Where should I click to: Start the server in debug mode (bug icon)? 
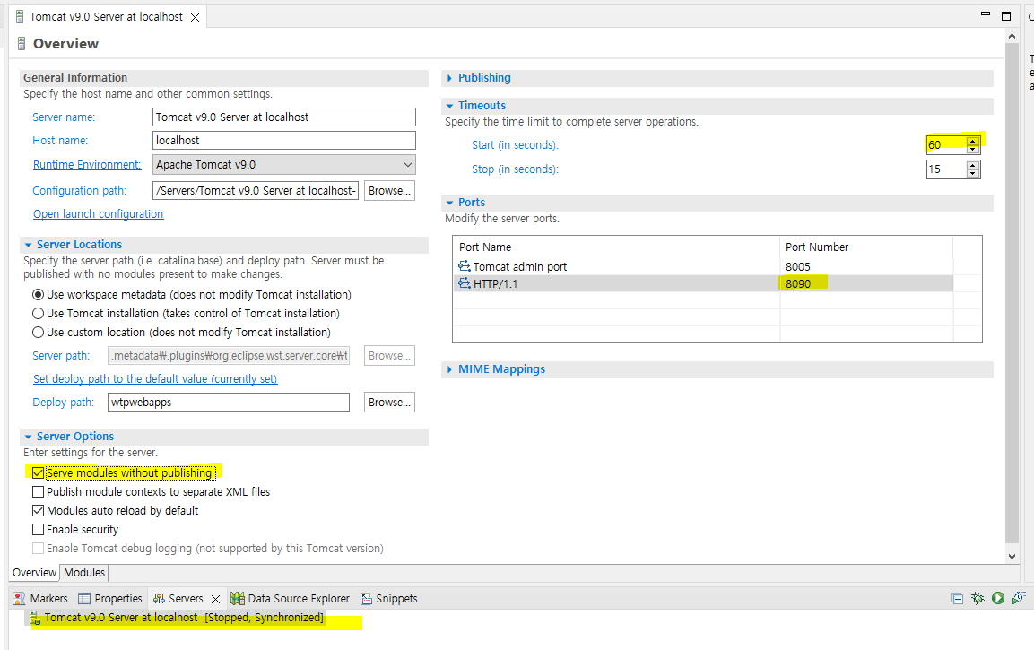pyautogui.click(x=978, y=598)
